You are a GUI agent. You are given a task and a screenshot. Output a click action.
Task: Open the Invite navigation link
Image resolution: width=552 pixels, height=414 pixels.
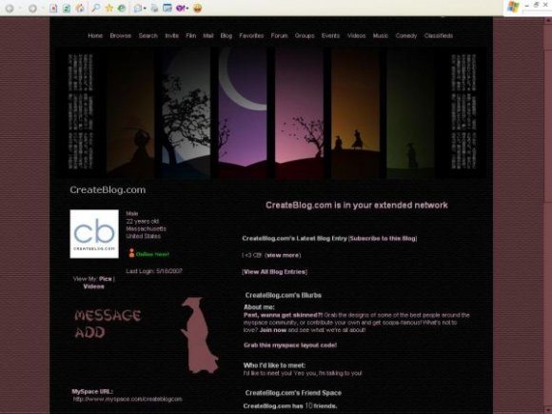172,36
